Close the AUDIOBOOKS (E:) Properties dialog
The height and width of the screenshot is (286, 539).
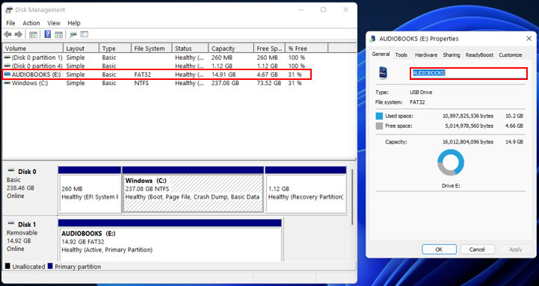[529, 38]
